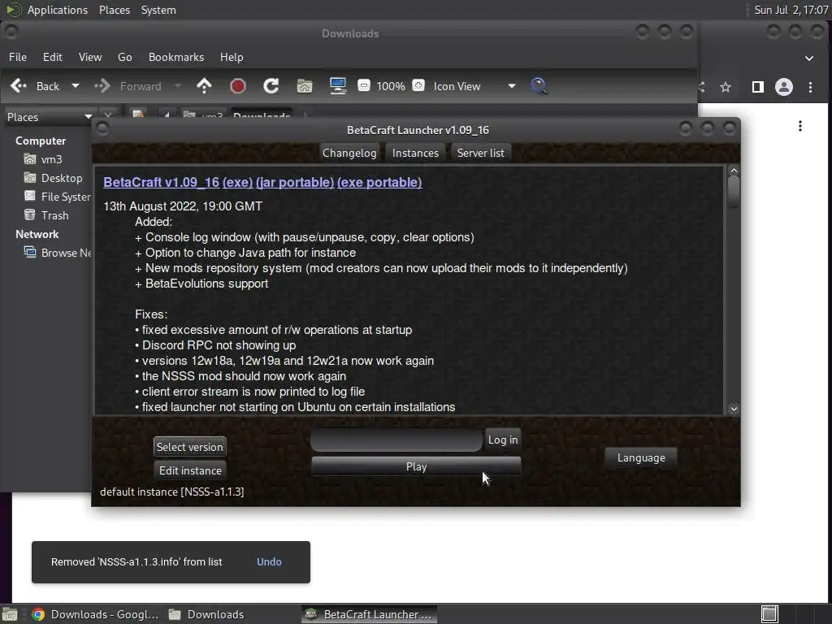This screenshot has width=832, height=624.
Task: Click the magnifier Search icon
Action: 539,86
